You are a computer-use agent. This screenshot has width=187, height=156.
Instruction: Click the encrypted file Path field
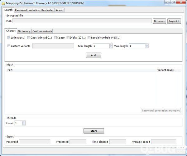click(82, 21)
